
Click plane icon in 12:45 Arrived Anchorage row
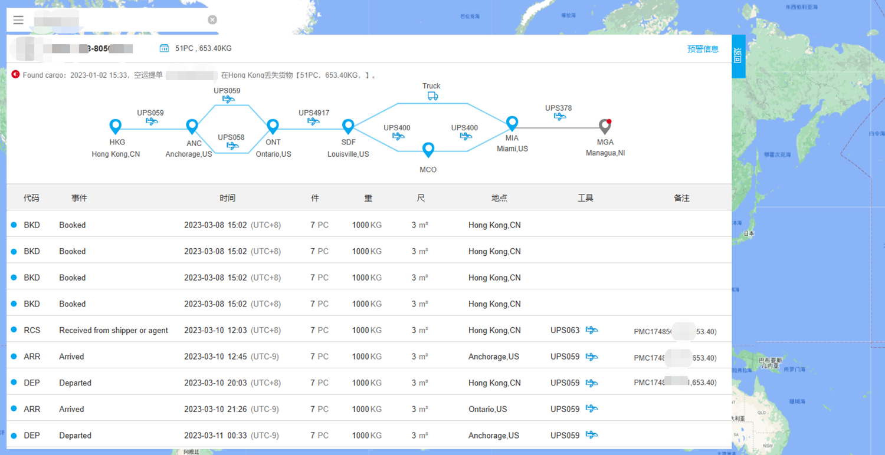(592, 357)
